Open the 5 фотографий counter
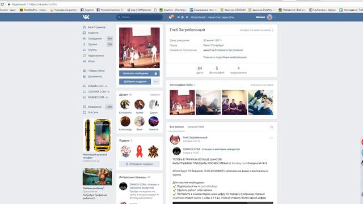This screenshot has height=204, width=363. (217, 70)
